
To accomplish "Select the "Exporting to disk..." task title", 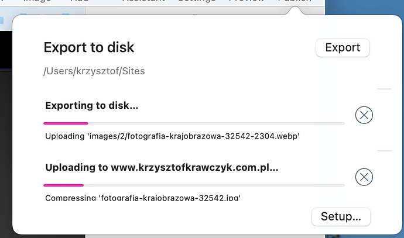I will (92, 106).
